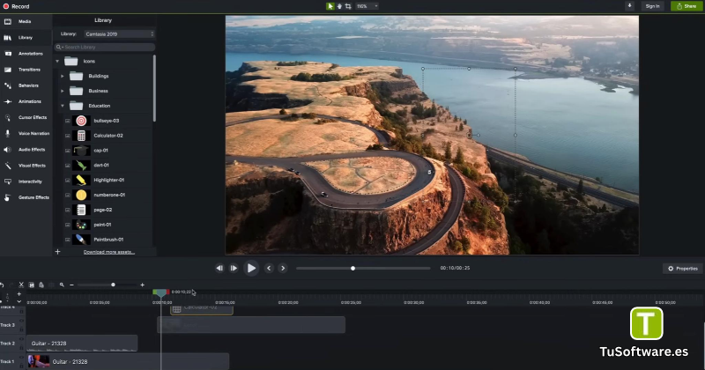The height and width of the screenshot is (370, 705).
Task: Play the video preview
Action: (251, 268)
